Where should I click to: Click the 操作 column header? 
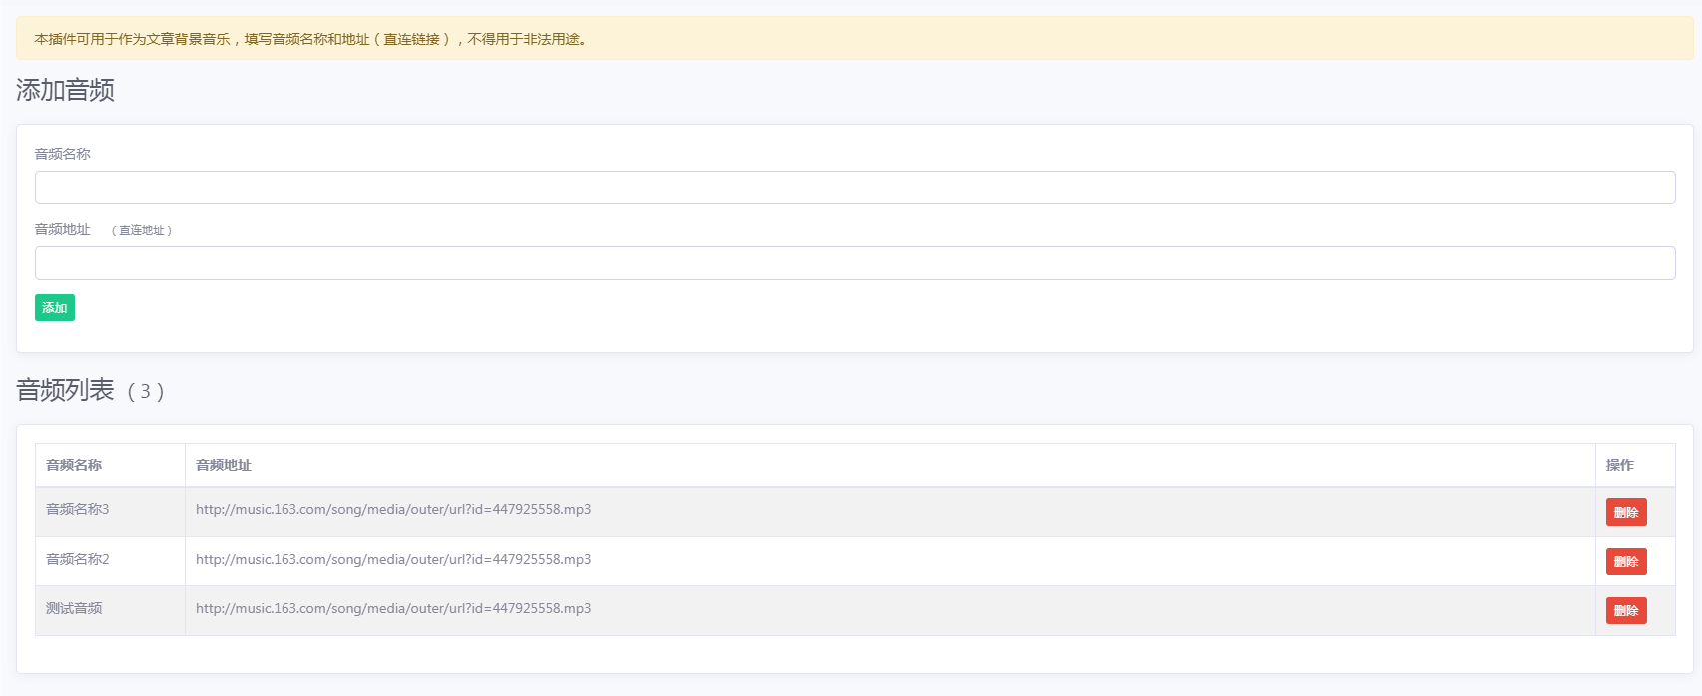[x=1620, y=465]
